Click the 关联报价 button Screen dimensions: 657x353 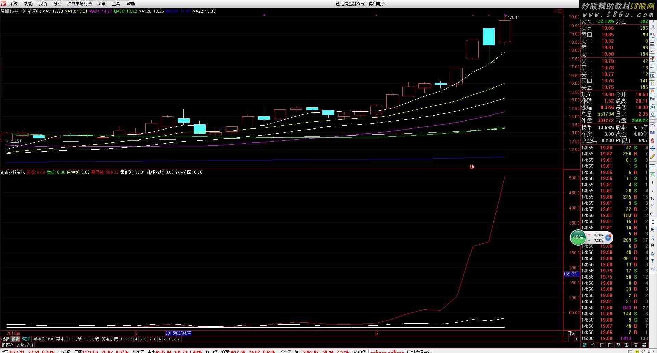[x=25, y=345]
